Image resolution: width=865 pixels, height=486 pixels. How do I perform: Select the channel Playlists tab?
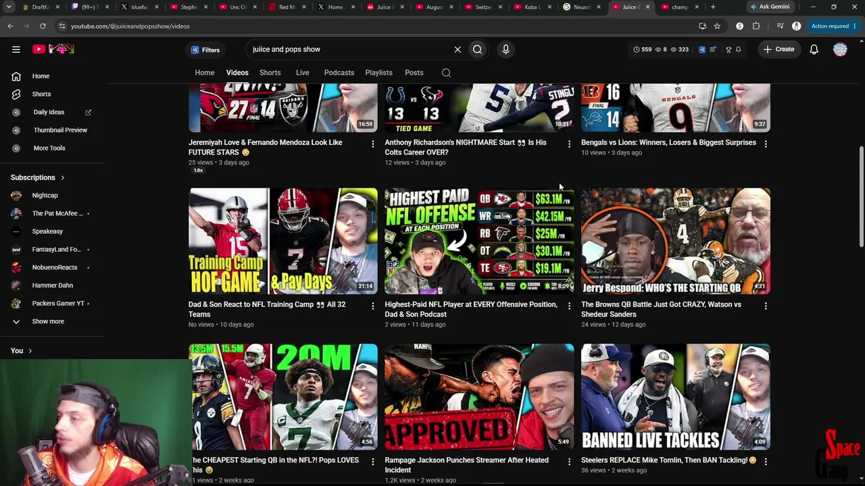[379, 73]
